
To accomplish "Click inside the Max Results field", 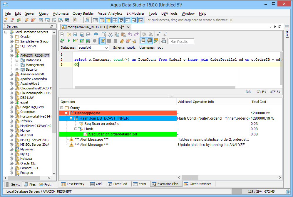I will coord(181,42).
